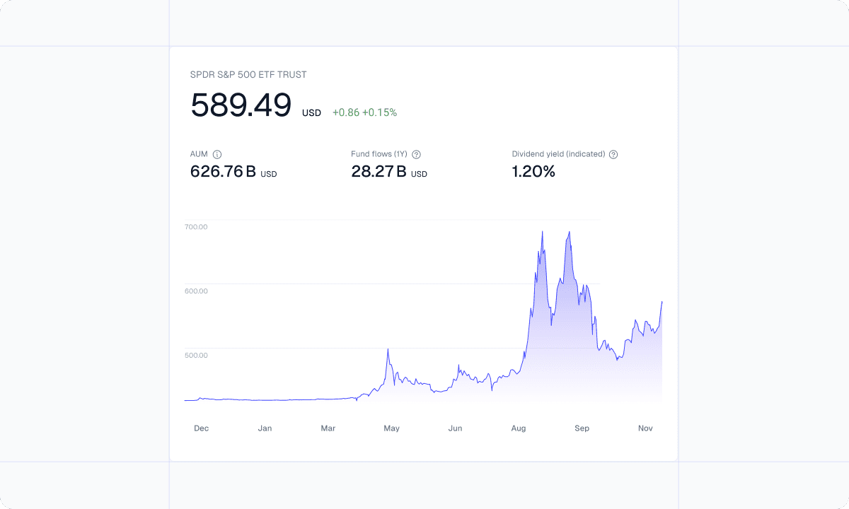Select the 28.27 B fund flows value
849x509 pixels.
point(379,171)
